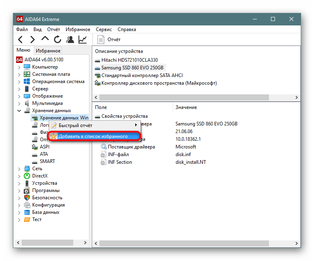Open the Файл menu
Viewport: 314px width, 261px height.
click(22, 29)
